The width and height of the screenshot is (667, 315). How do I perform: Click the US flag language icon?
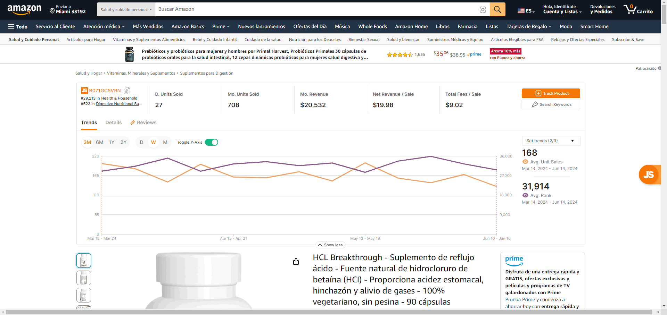click(521, 11)
